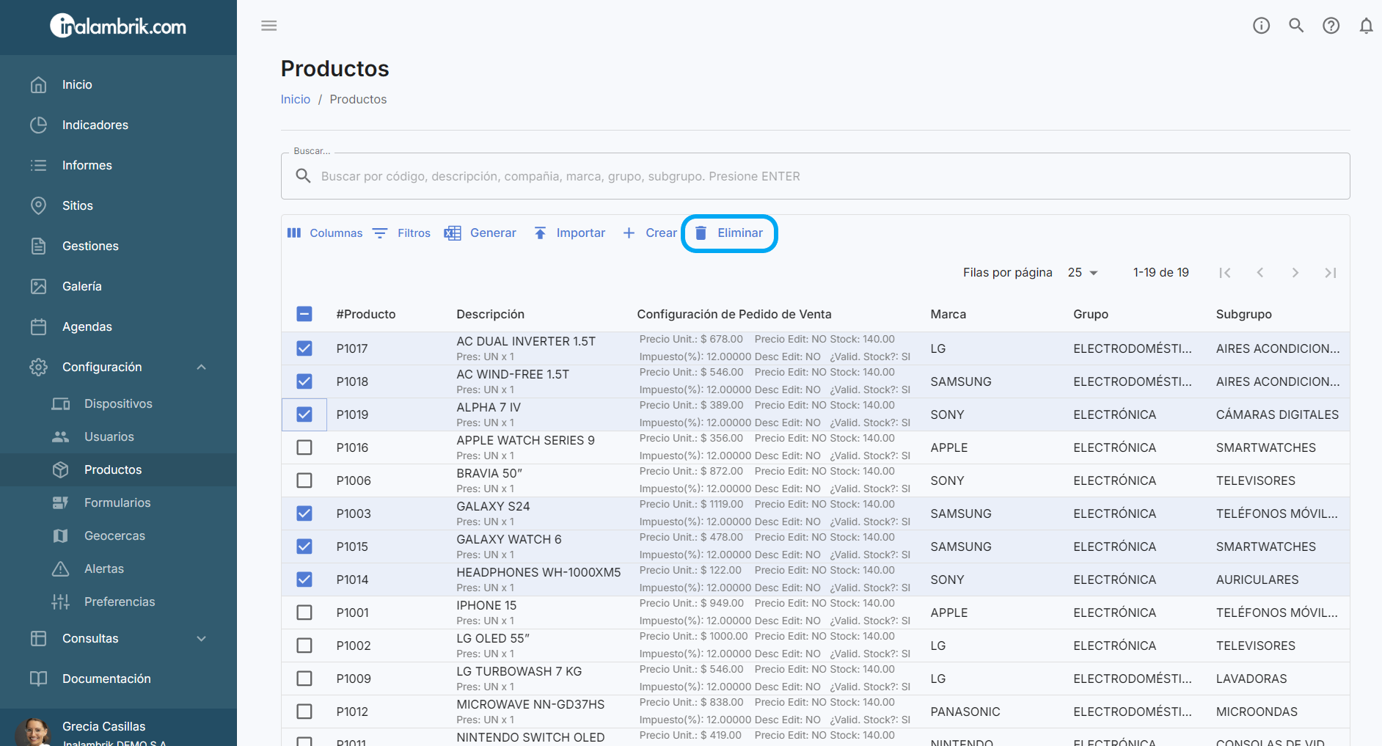This screenshot has height=746, width=1382.
Task: Toggle the select-all header checkbox
Action: pos(304,314)
